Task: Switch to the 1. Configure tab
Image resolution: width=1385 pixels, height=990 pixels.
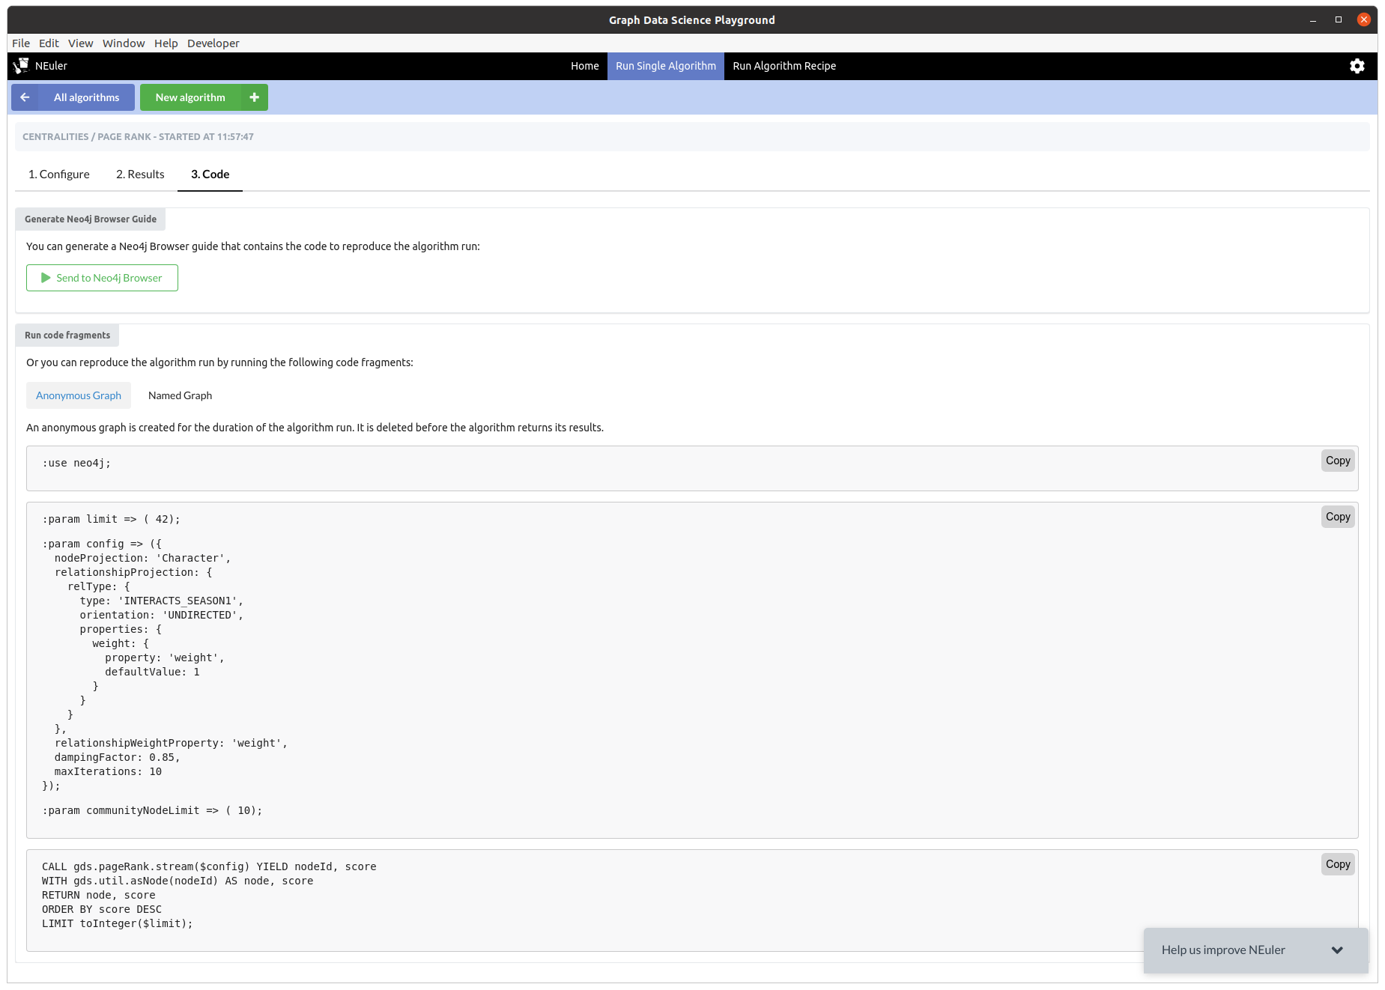Action: [58, 174]
